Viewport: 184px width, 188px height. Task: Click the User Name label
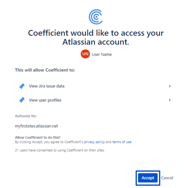click(x=102, y=54)
